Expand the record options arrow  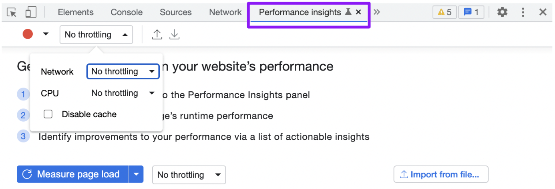pyautogui.click(x=46, y=34)
